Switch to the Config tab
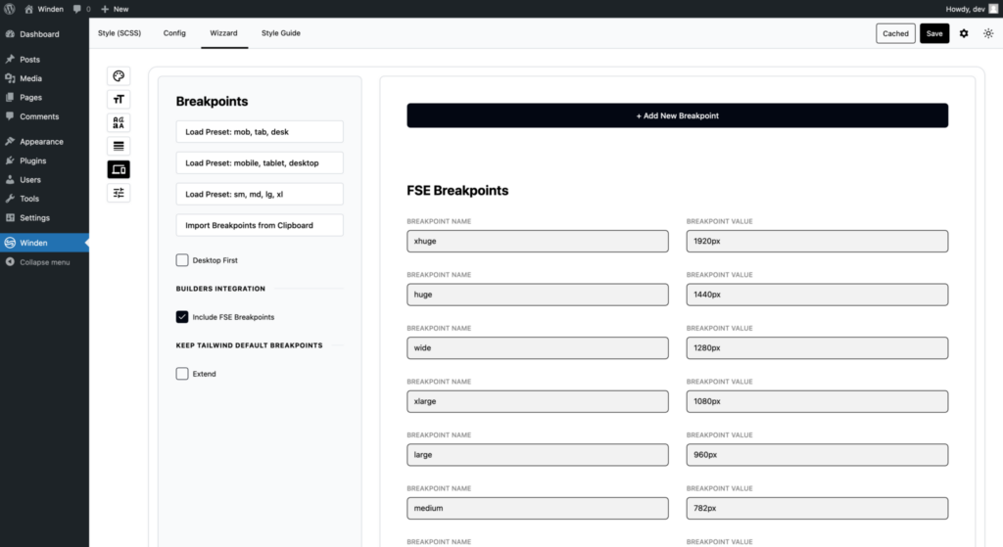Image resolution: width=1003 pixels, height=547 pixels. pyautogui.click(x=174, y=33)
